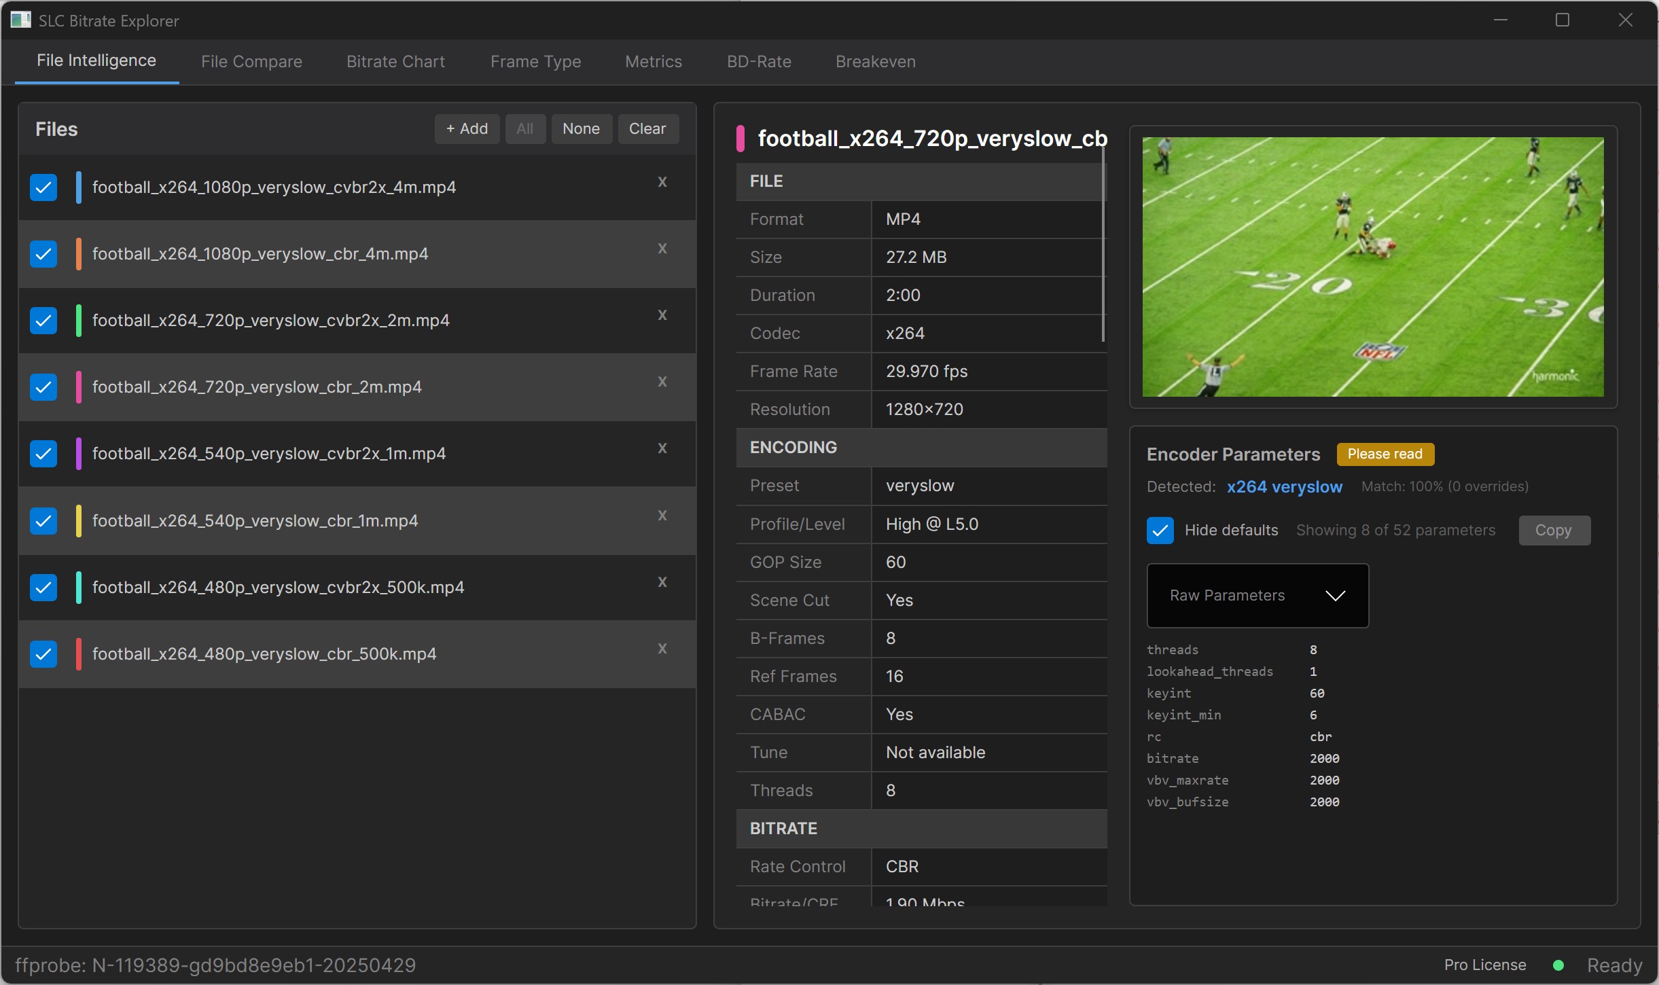Remove football_x264_1080p_veryslow_cbr_4m.mp4 with its x icon
This screenshot has height=985, width=1659.
[662, 249]
